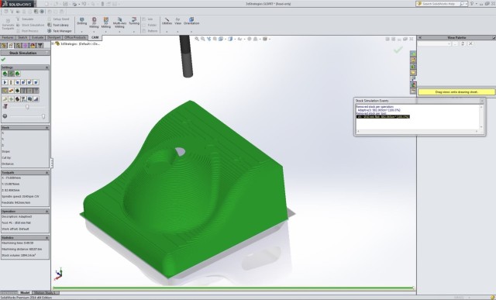The image size is (496, 300).
Task: Open the DimXpertManager tab icon
Action: [x=26, y=46]
